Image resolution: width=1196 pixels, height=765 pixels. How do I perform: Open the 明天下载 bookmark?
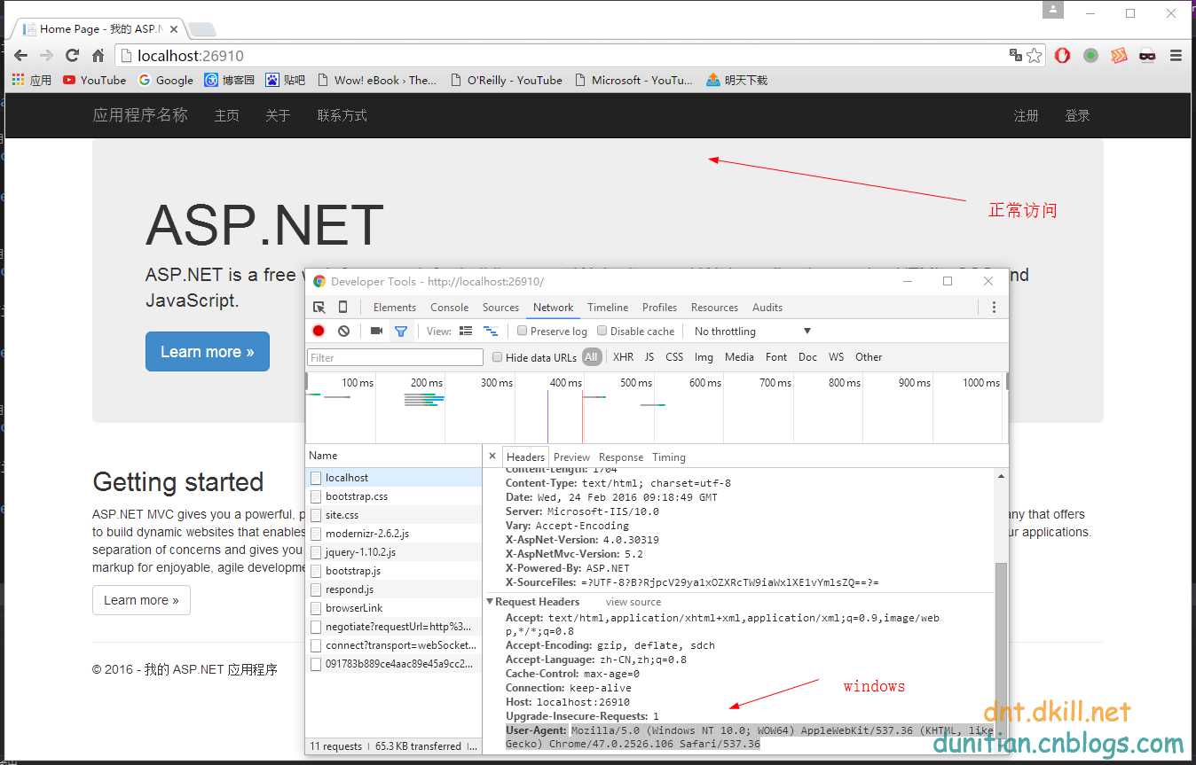[x=736, y=80]
